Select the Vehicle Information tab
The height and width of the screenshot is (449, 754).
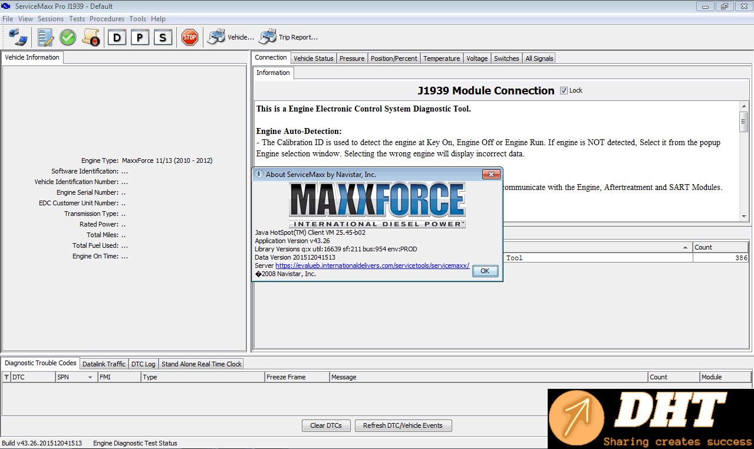[x=32, y=57]
